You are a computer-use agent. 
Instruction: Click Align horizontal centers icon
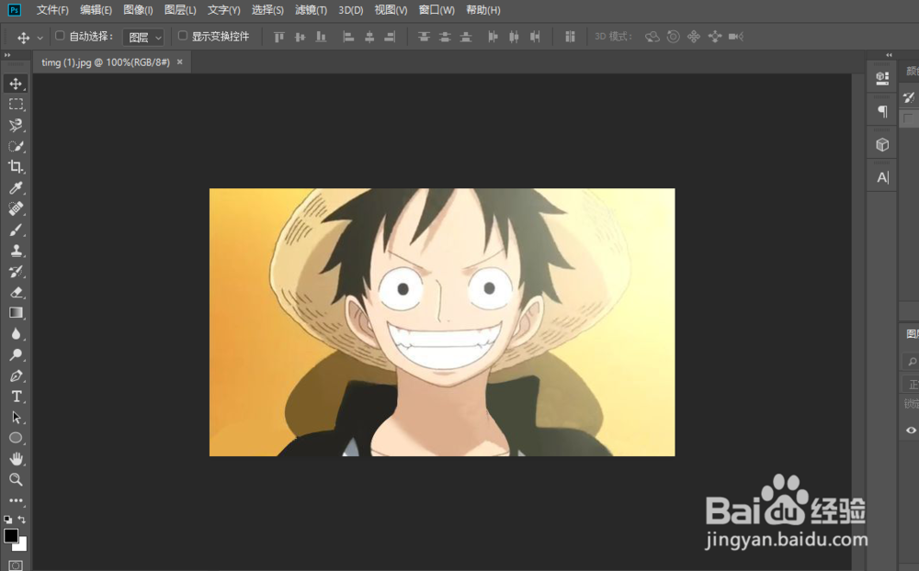[x=369, y=37]
